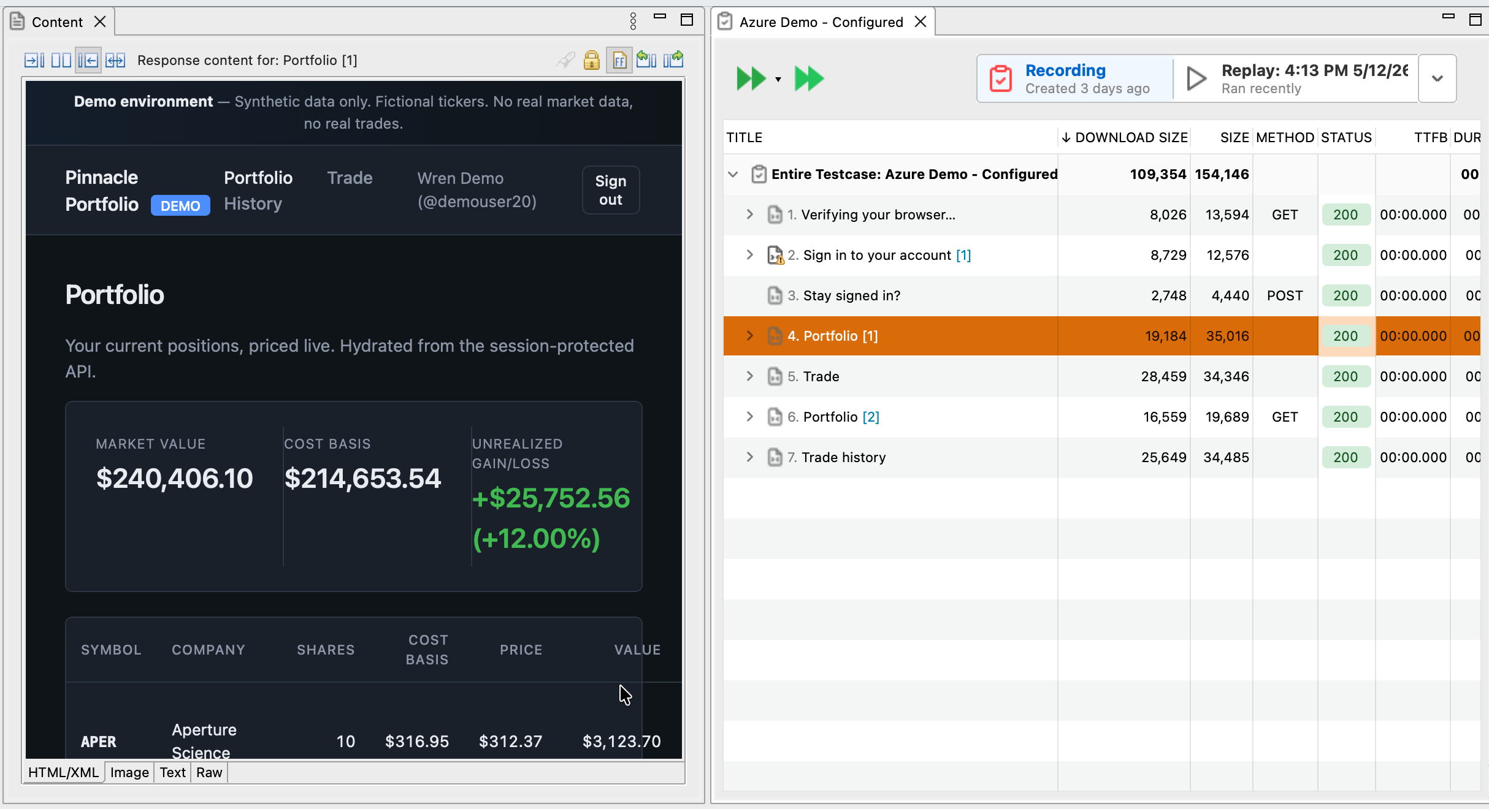Image resolution: width=1489 pixels, height=809 pixels.
Task: Select the Recording Created 3 days ago entry
Action: tap(1075, 78)
